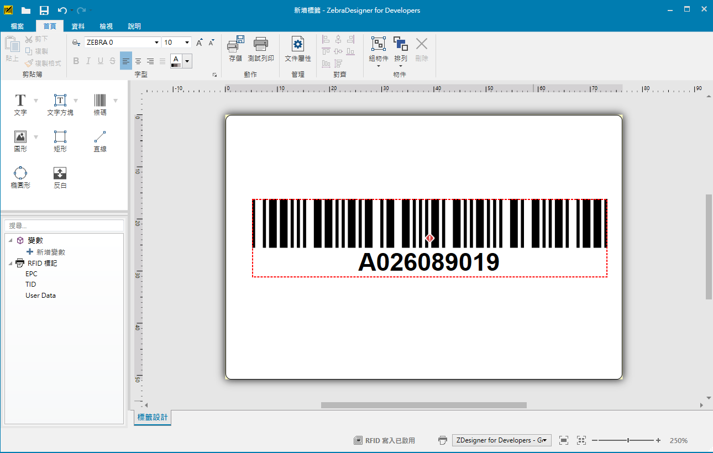Viewport: 713px width, 453px height.
Task: Open the 檔案 menu tab
Action: point(17,26)
